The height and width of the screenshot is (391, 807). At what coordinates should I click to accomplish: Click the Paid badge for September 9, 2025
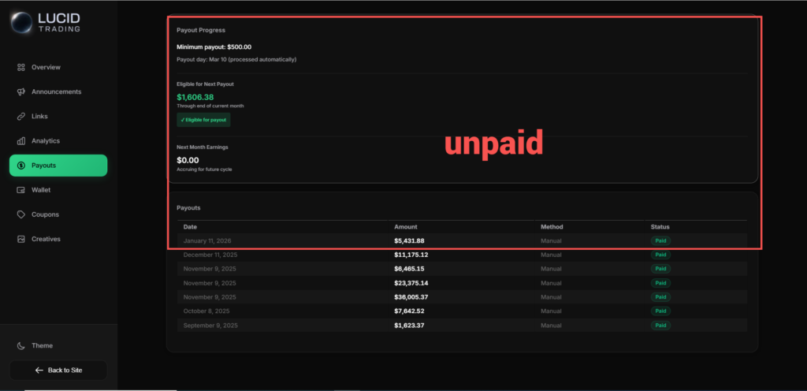[660, 326]
